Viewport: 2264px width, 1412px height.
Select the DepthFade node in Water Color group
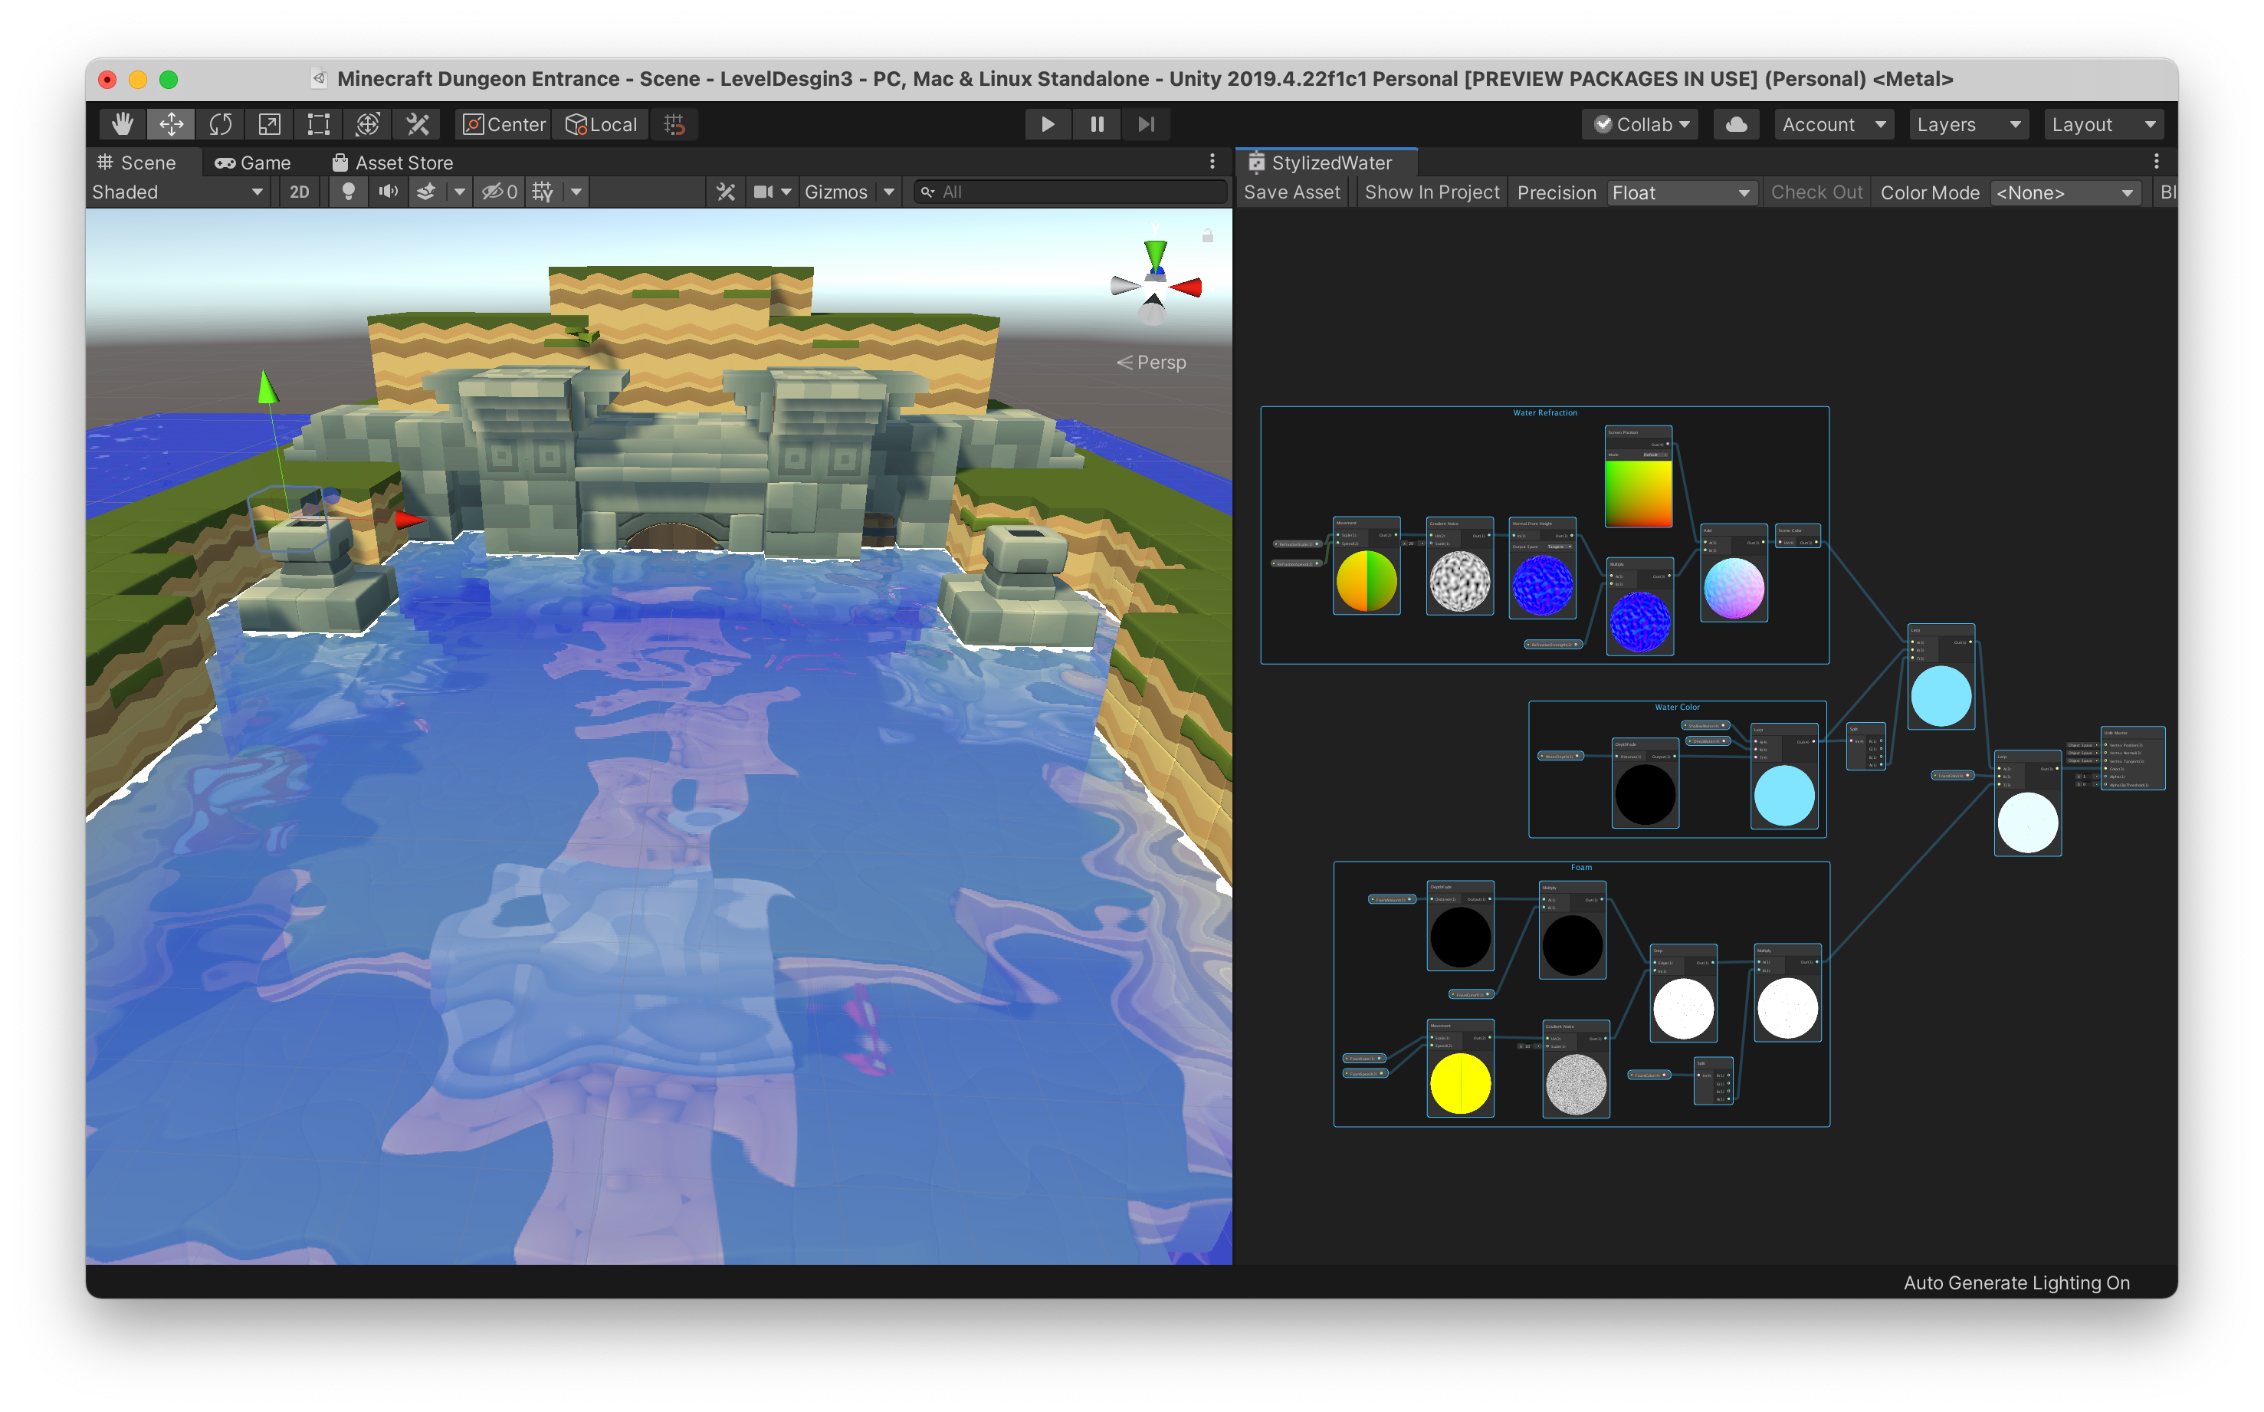pos(1645,783)
